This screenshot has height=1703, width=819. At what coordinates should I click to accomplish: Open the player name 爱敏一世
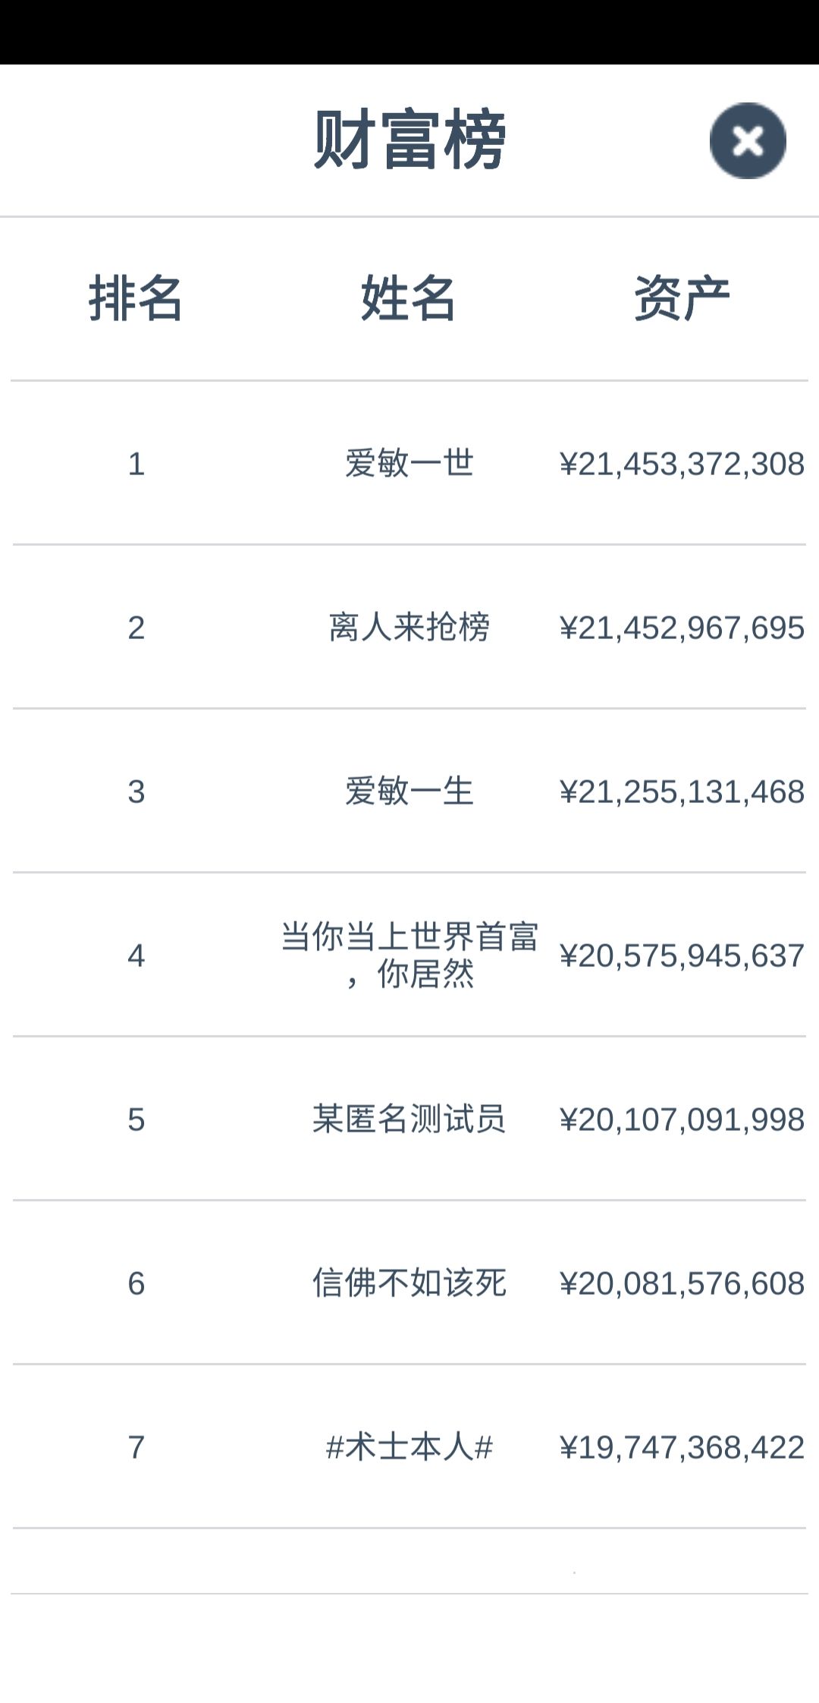[x=409, y=464]
